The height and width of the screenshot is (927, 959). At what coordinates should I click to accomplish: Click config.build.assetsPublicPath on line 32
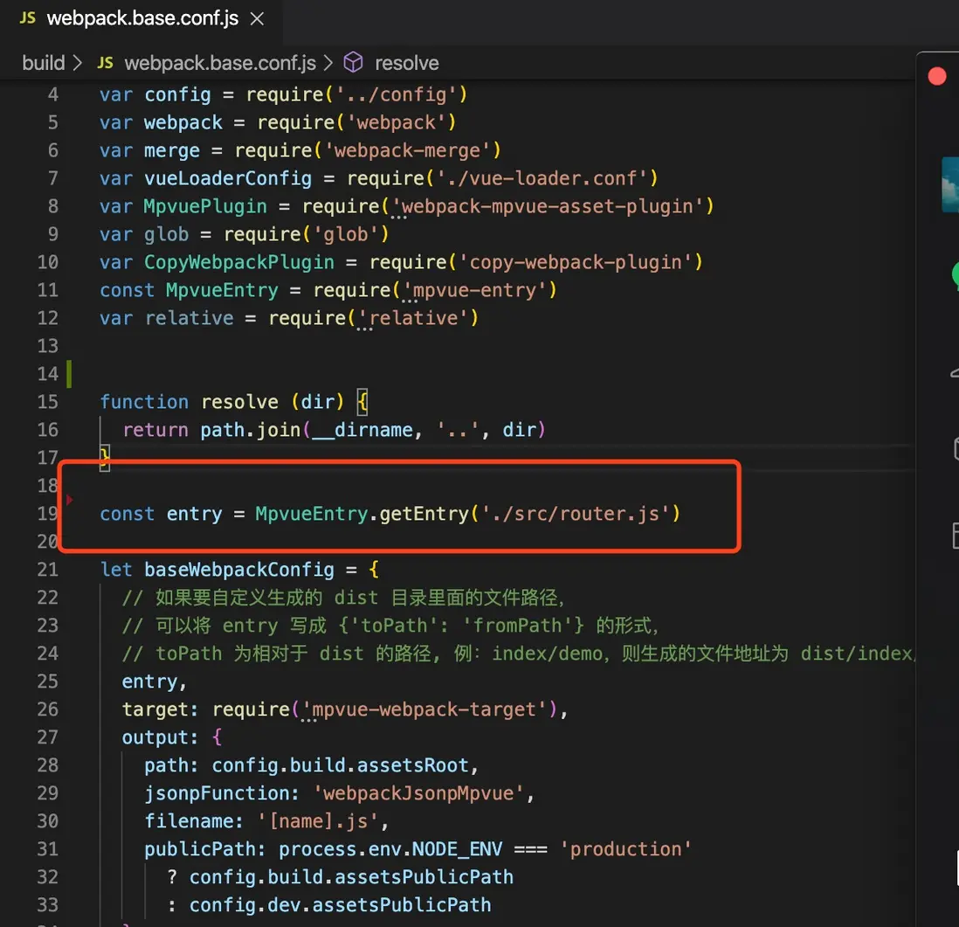351,877
